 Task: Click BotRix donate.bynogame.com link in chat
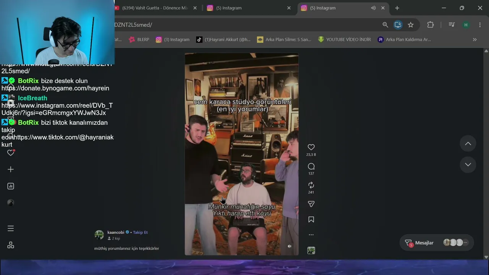[x=55, y=88]
